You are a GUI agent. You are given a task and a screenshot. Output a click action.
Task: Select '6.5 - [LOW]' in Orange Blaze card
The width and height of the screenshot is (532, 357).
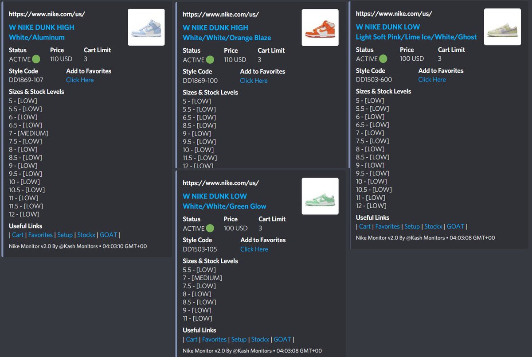pyautogui.click(x=199, y=117)
